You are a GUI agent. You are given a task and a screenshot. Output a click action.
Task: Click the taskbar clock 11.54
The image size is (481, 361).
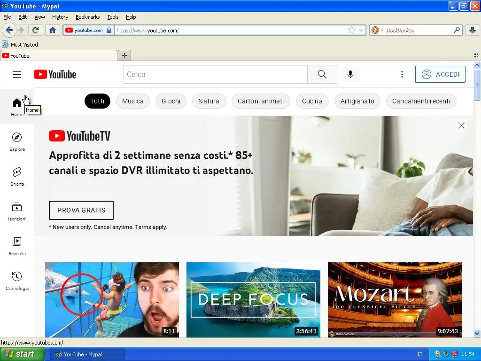pyautogui.click(x=468, y=354)
